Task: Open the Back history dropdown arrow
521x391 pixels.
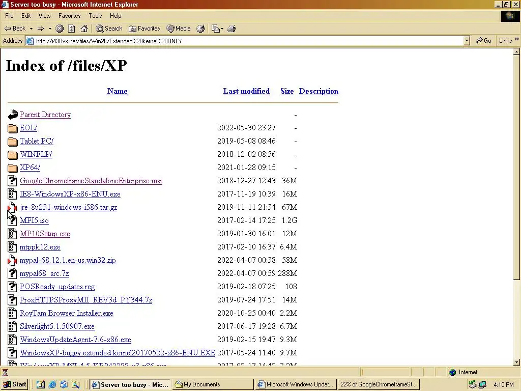Action: tap(31, 29)
